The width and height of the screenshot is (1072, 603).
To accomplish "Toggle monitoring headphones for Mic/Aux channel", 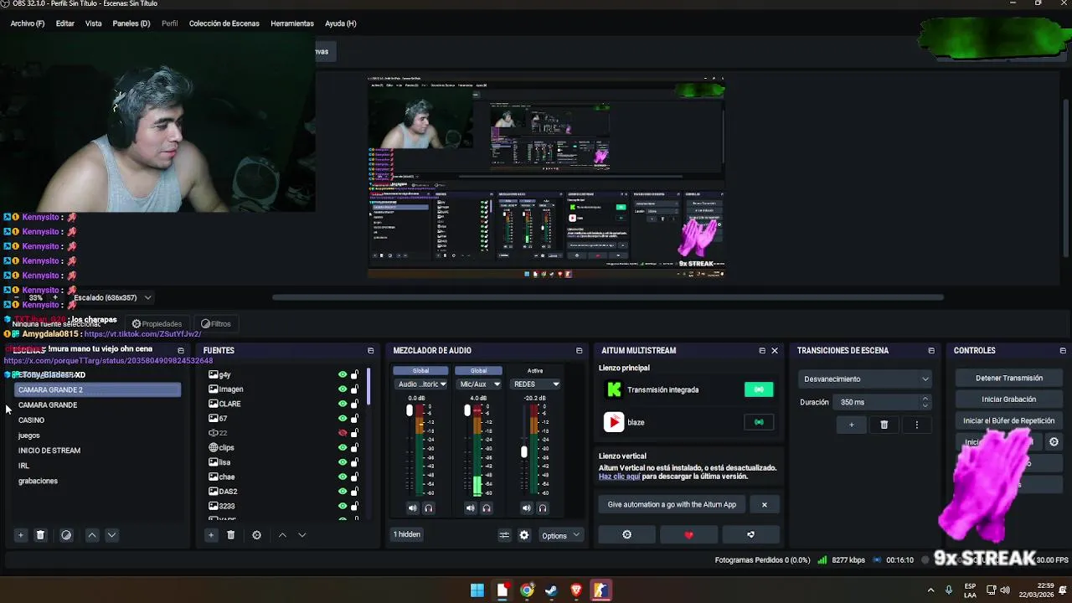I will 486,508.
